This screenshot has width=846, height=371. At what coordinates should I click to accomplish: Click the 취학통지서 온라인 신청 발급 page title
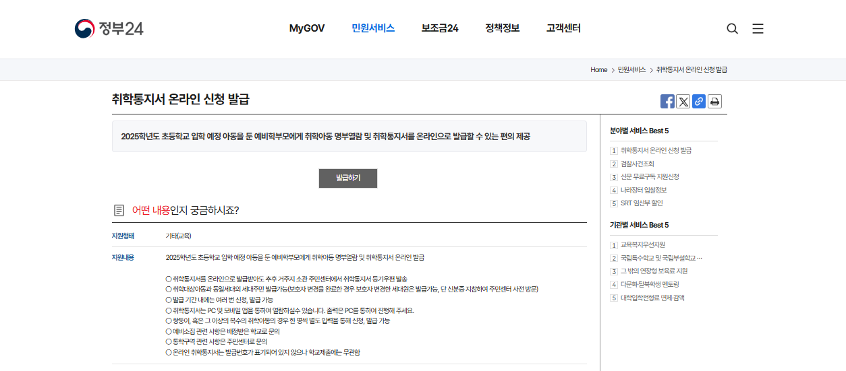181,100
